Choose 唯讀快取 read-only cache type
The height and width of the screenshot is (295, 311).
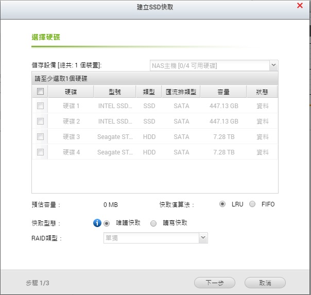(107, 223)
